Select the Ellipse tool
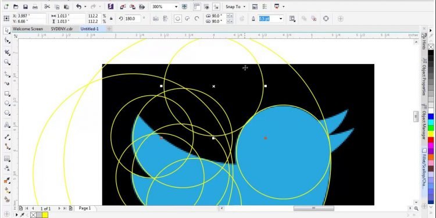The width and height of the screenshot is (436, 218). click(7, 103)
